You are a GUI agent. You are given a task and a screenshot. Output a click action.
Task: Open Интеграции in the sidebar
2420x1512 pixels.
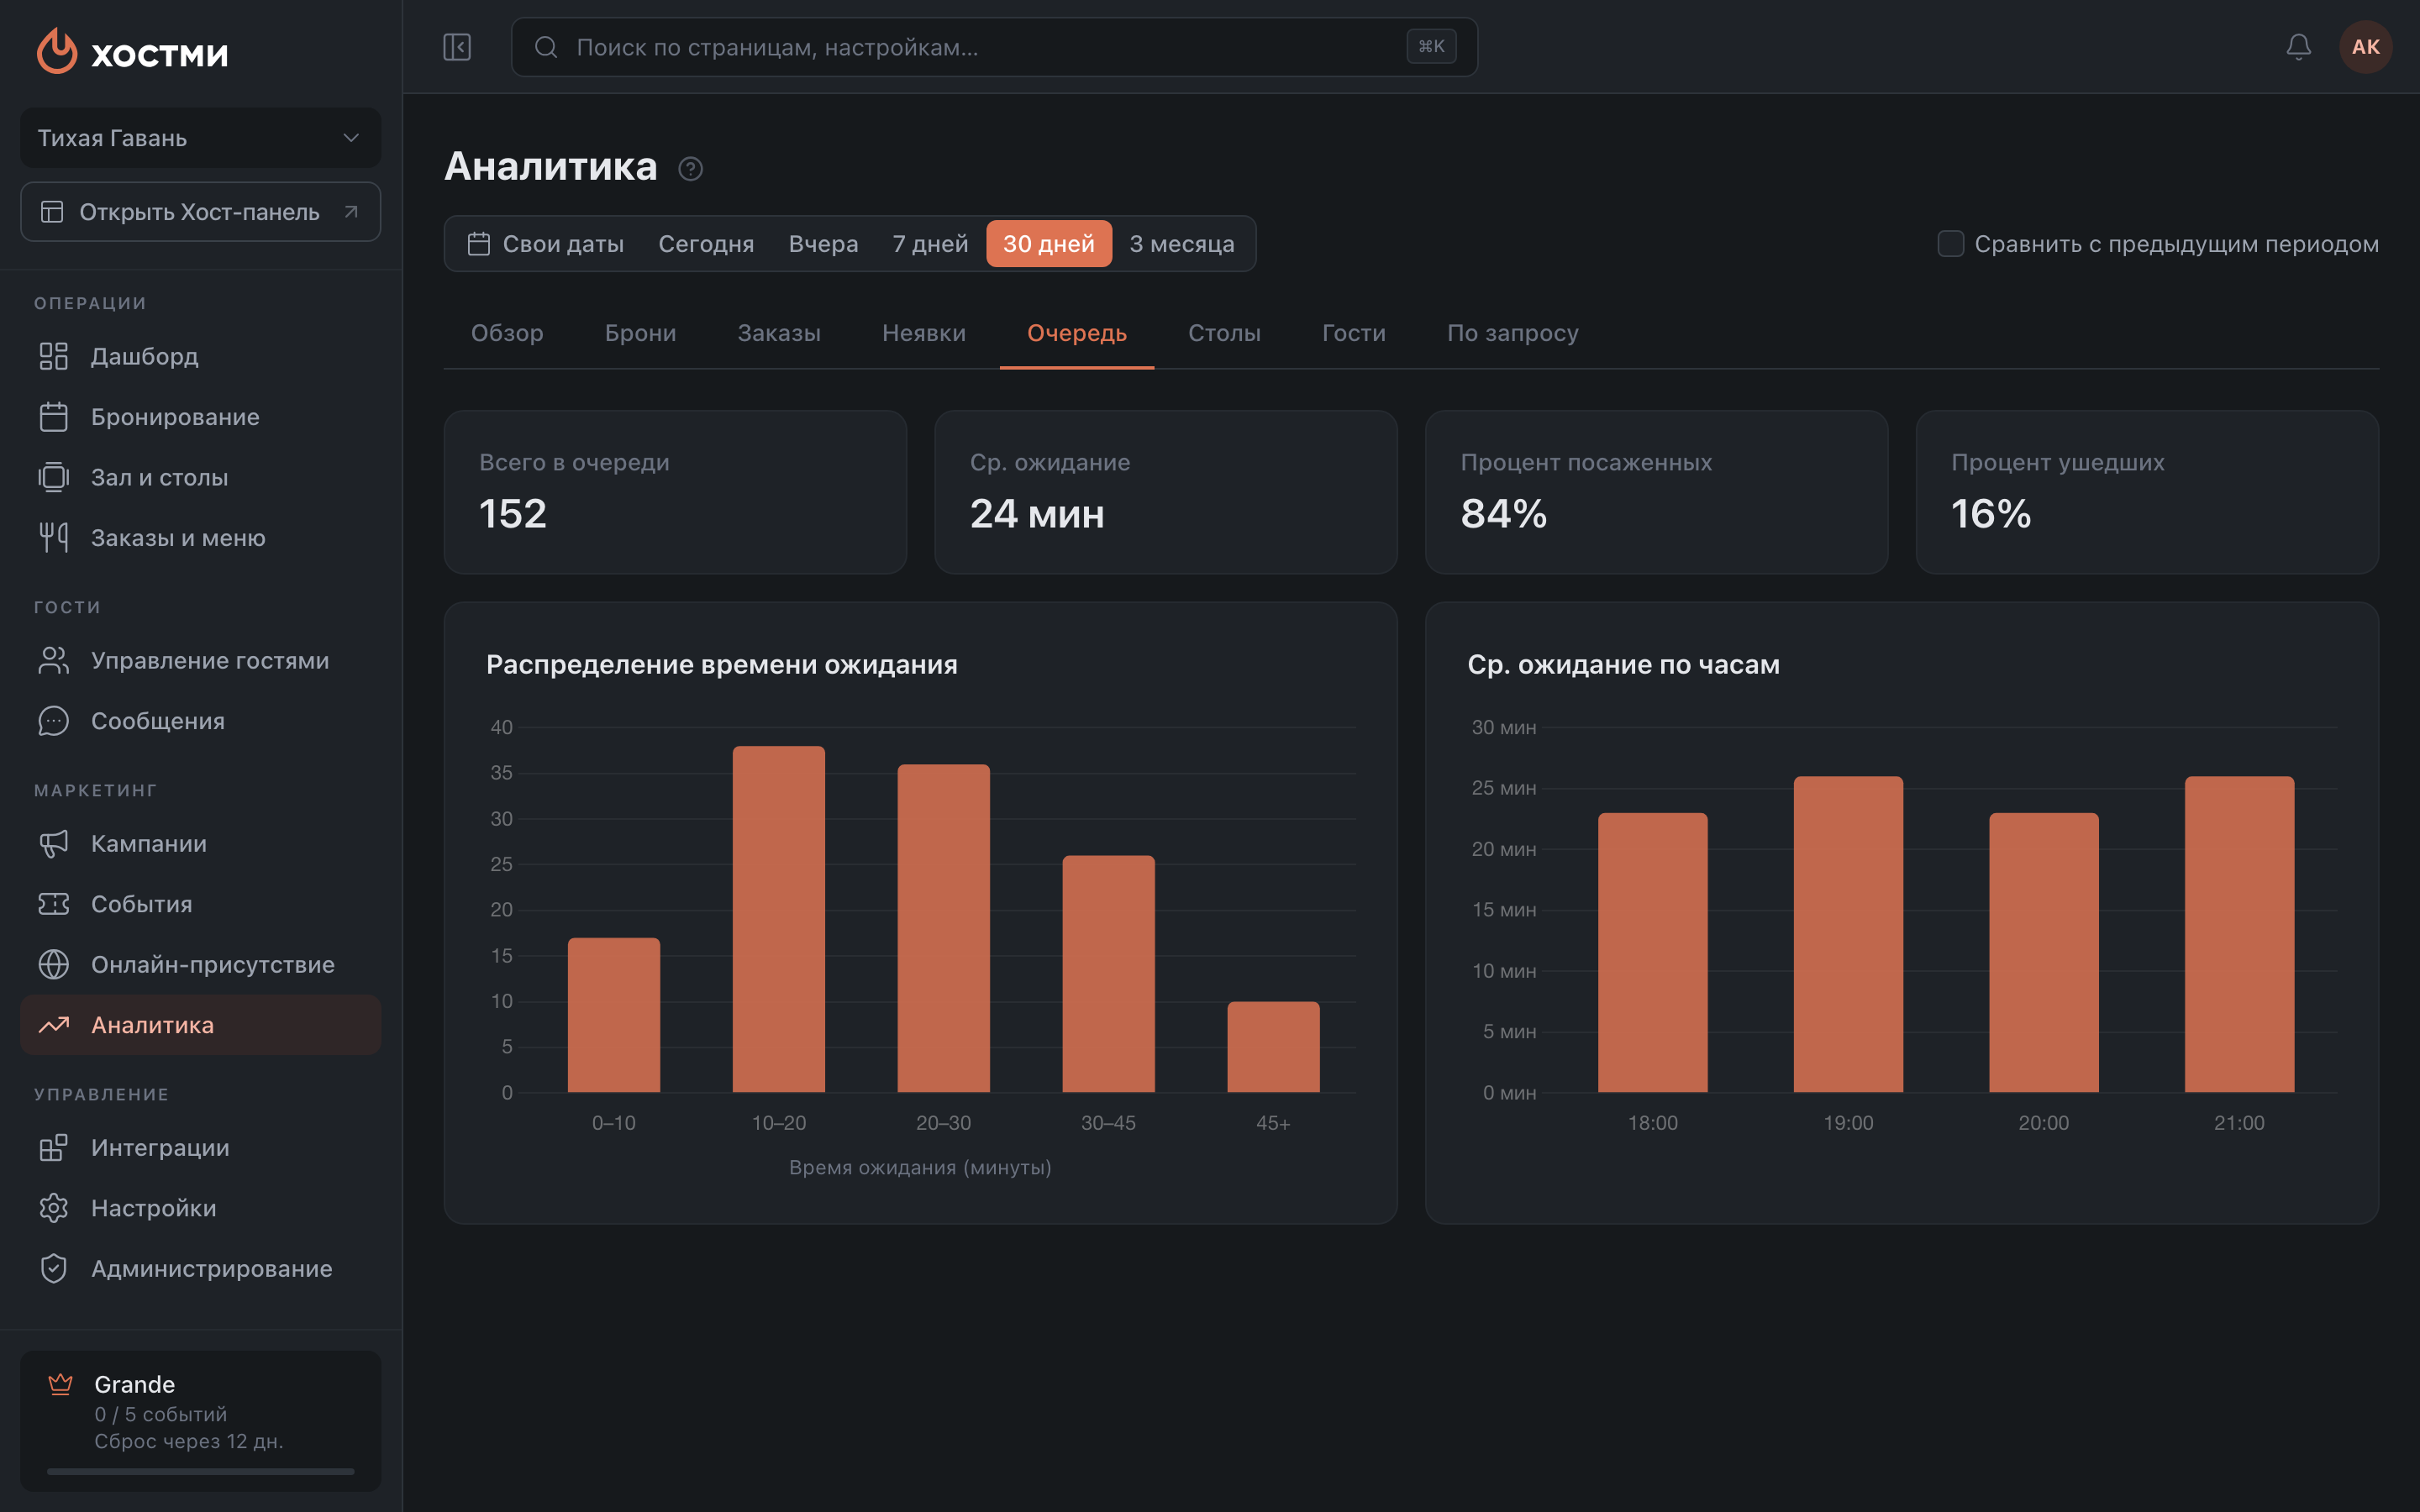tap(201, 1147)
